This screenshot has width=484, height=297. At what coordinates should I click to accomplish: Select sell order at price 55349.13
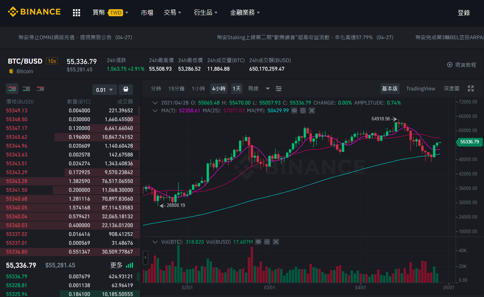click(x=70, y=111)
